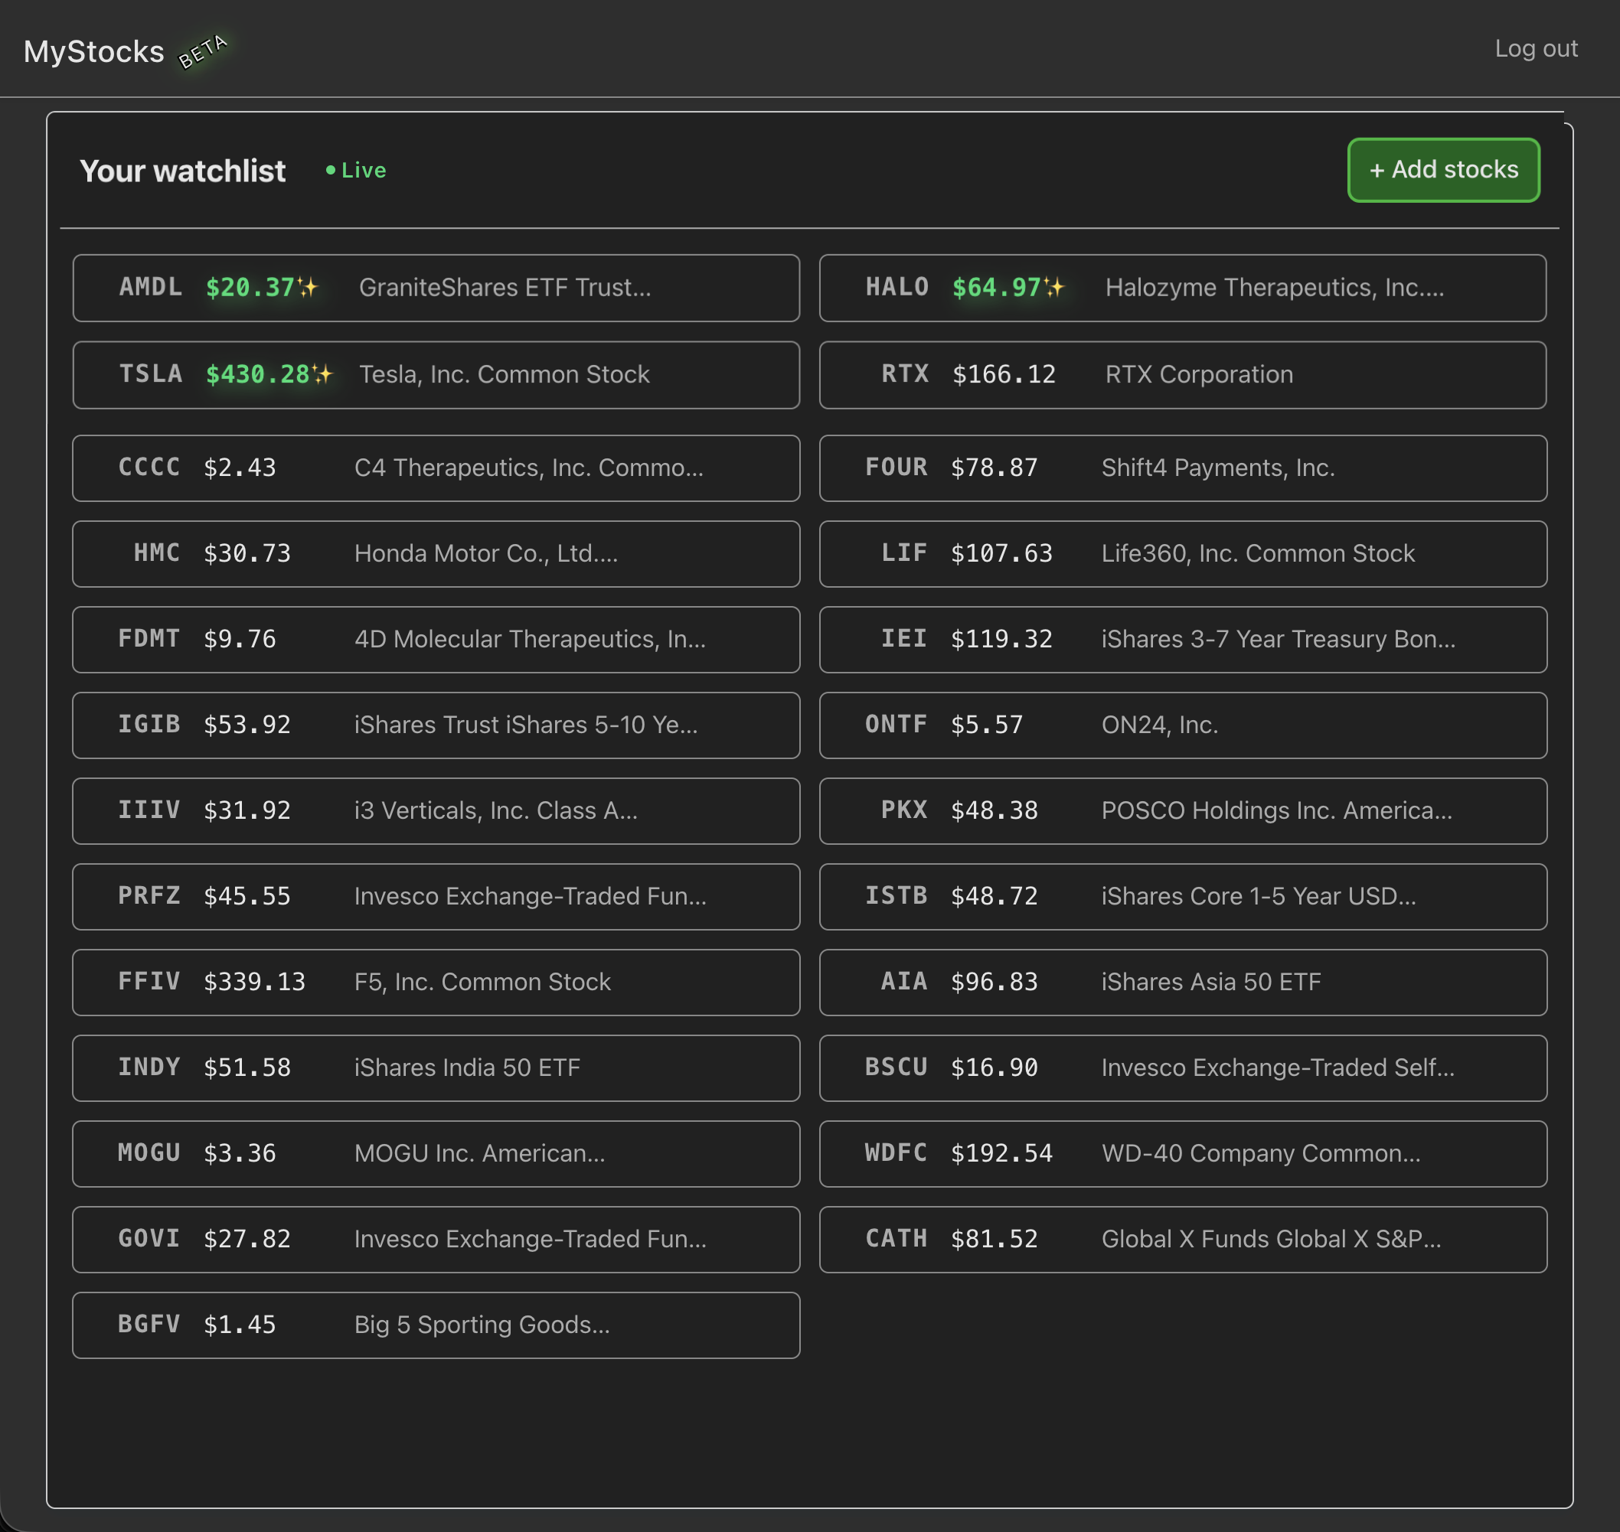Select the HMC Honda Motor row
Image resolution: width=1620 pixels, height=1532 pixels.
436,554
